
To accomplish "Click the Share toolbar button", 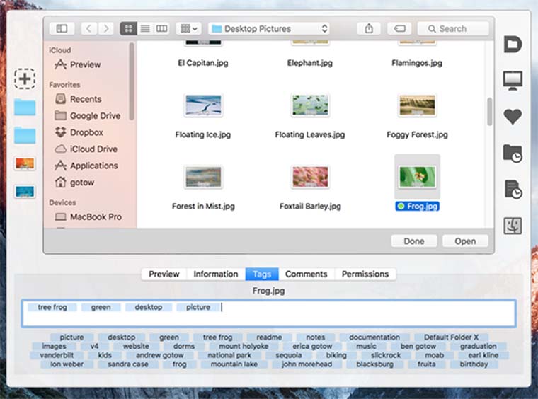I will [369, 28].
